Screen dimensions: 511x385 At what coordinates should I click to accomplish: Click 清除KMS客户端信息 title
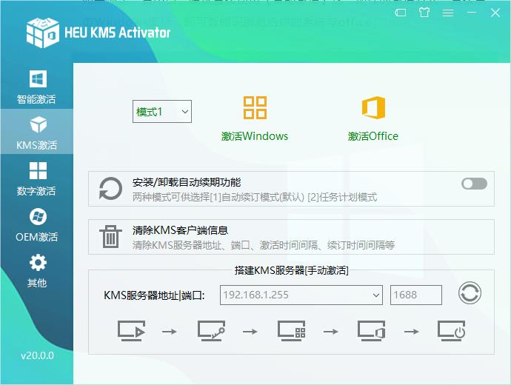(x=180, y=230)
